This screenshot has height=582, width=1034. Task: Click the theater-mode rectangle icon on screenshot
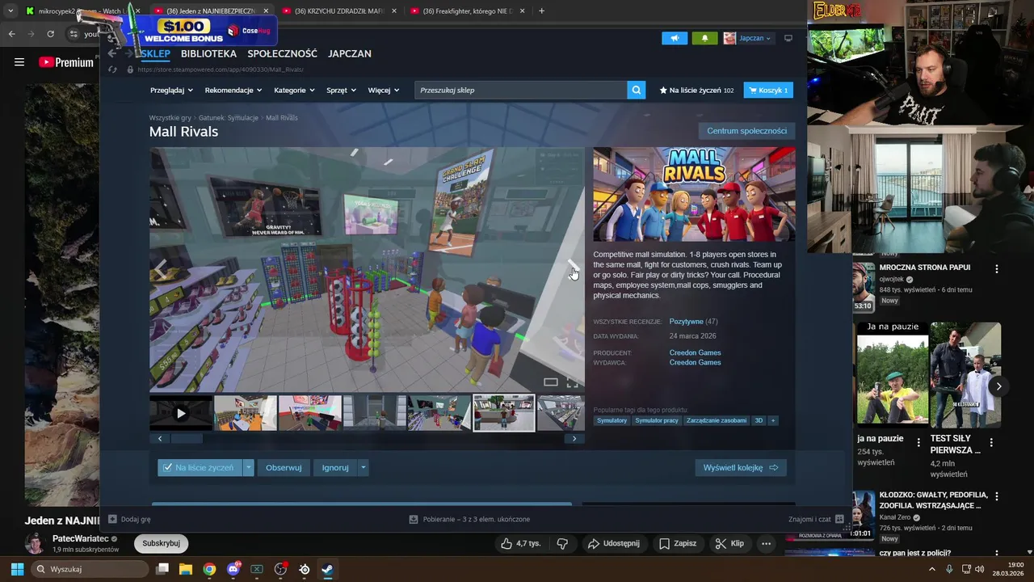pos(550,382)
